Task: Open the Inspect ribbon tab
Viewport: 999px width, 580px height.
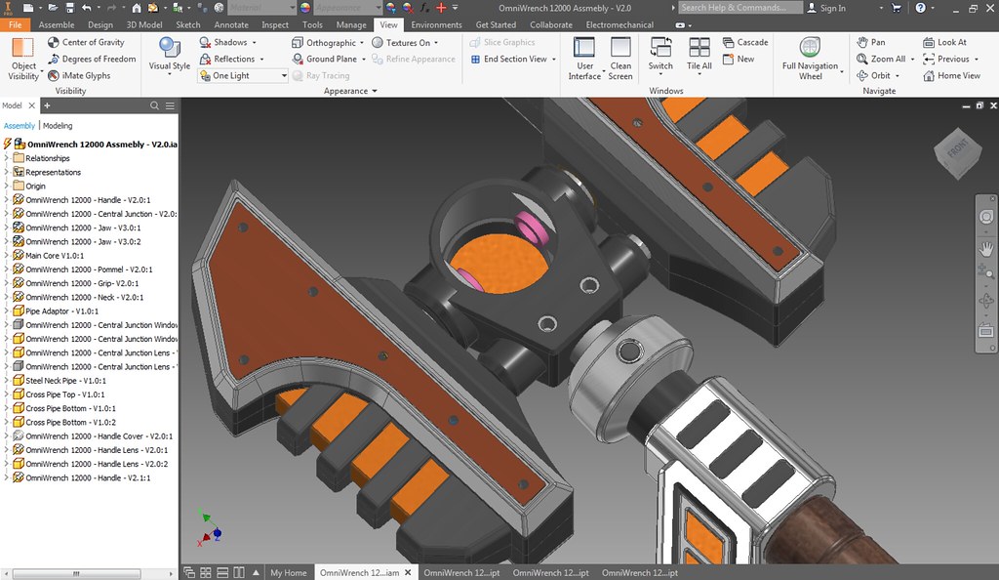Action: (x=275, y=24)
